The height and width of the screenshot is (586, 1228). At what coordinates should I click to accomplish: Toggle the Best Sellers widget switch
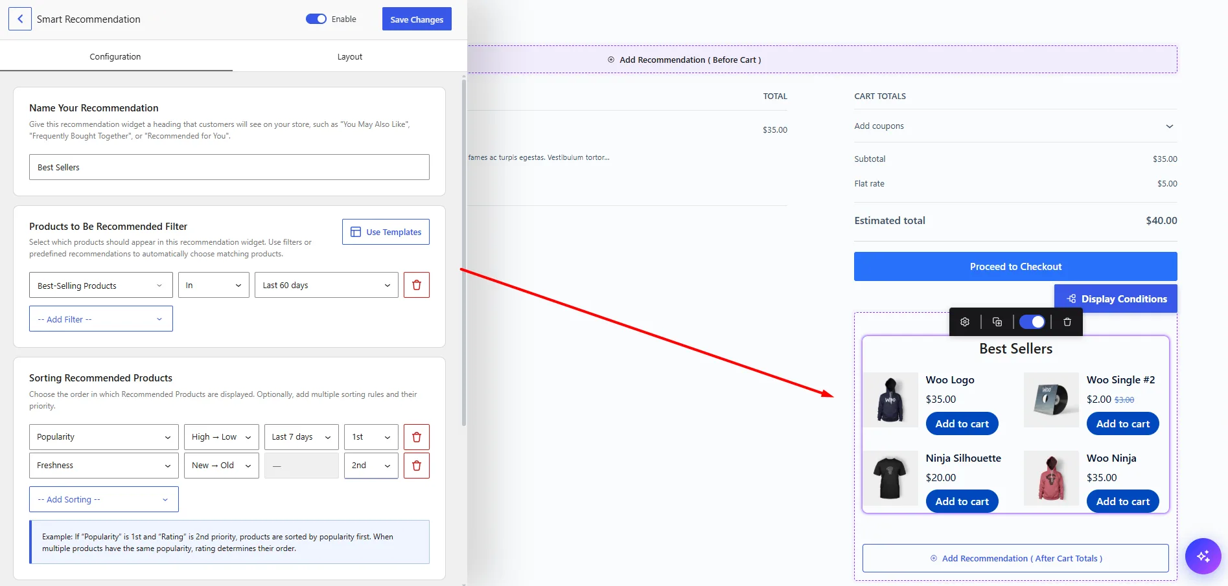coord(1032,322)
